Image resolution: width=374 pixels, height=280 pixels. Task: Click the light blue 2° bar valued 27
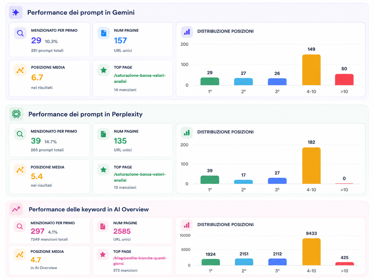pyautogui.click(x=243, y=82)
